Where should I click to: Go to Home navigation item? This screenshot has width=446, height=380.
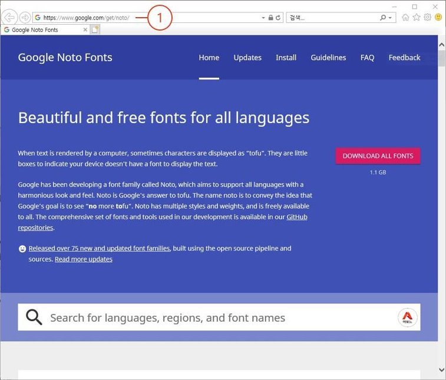(209, 58)
